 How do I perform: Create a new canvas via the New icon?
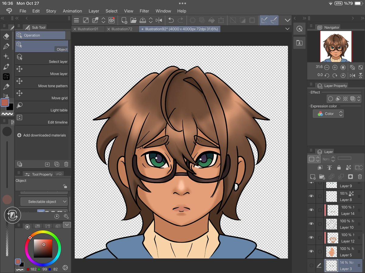[x=124, y=20]
